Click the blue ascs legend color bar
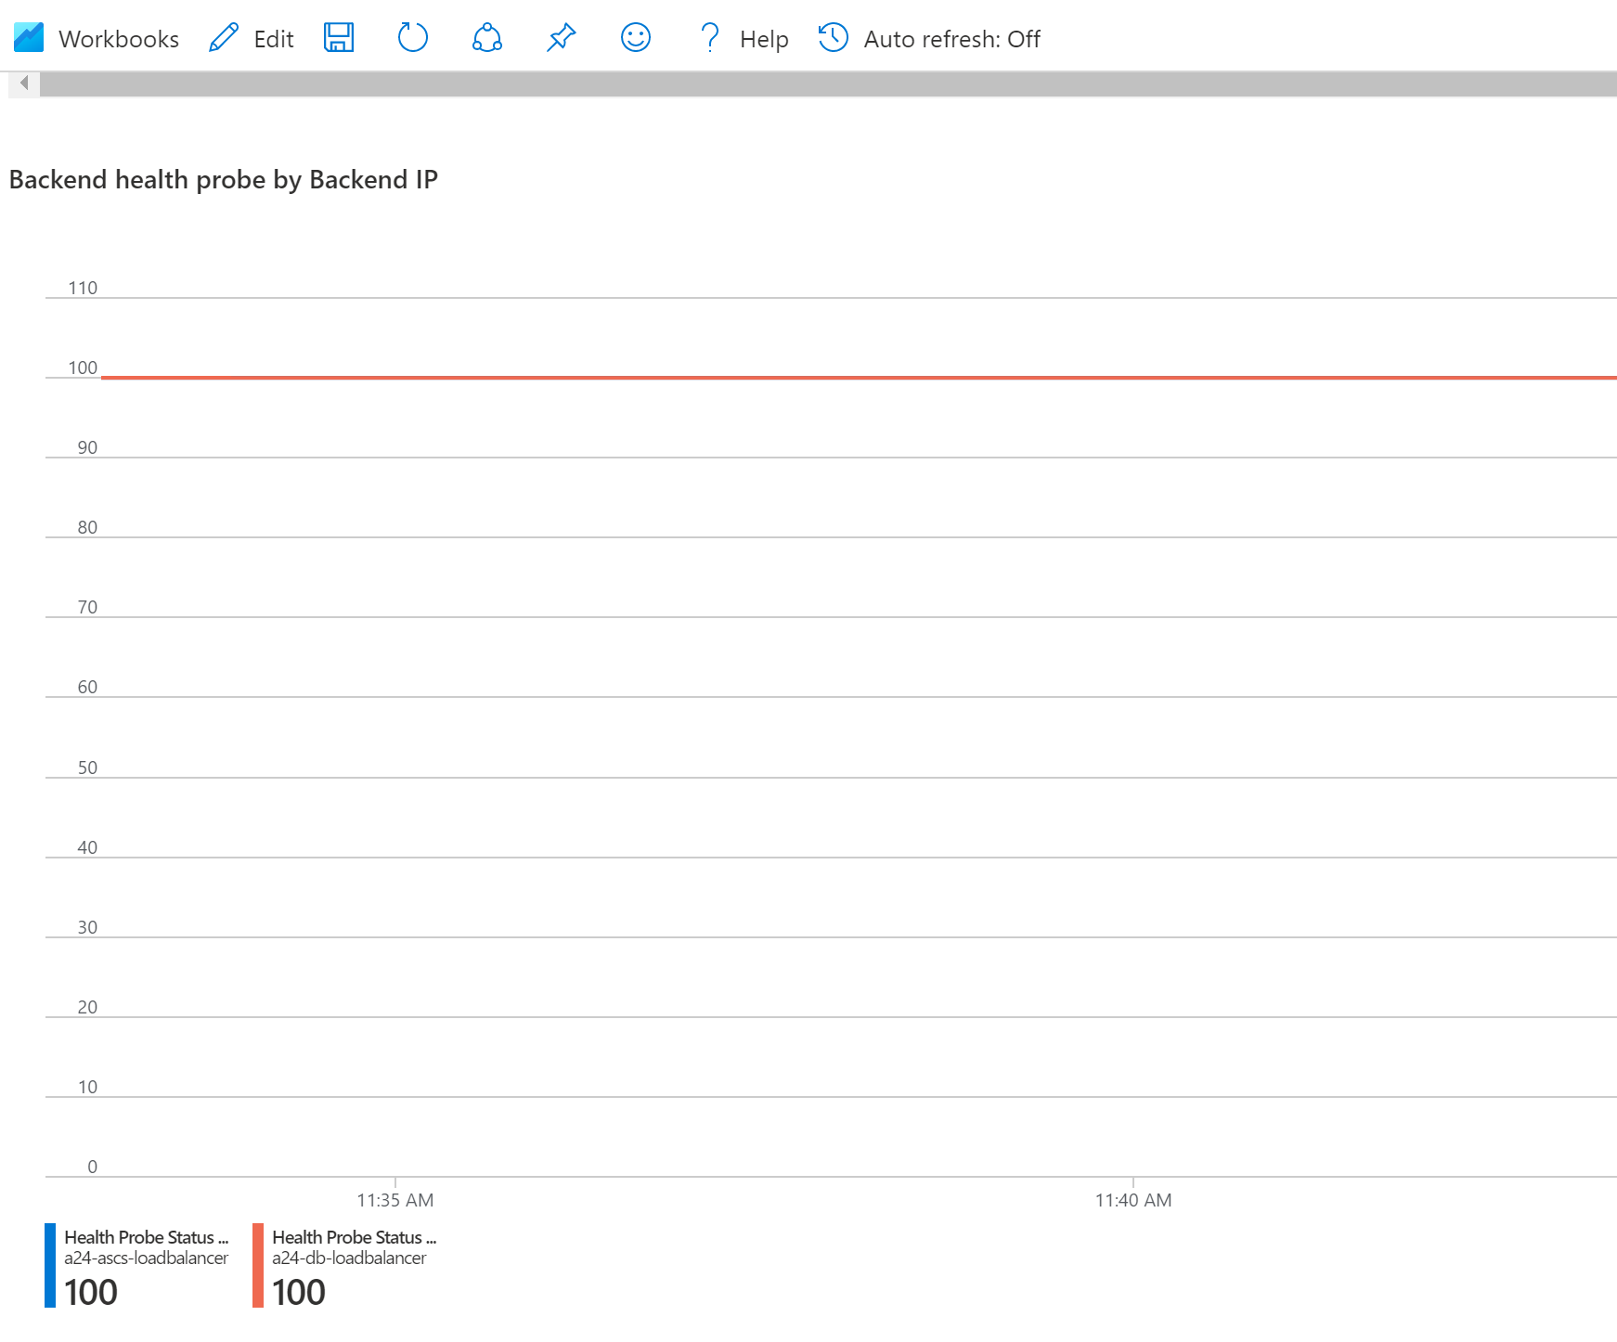This screenshot has width=1617, height=1342. (x=50, y=1266)
